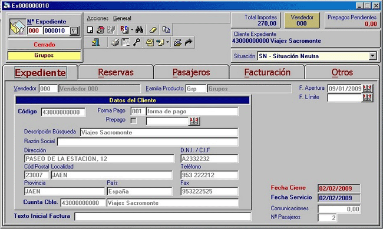Click the Vendedor code field 000
The width and height of the screenshot is (383, 229).
tap(48, 89)
